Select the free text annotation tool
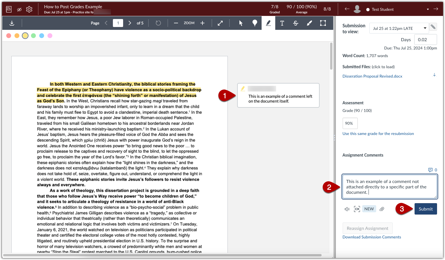 282,23
